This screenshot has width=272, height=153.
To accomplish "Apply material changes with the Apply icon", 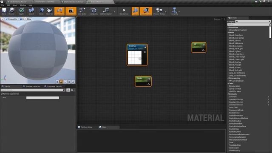I will (22, 11).
